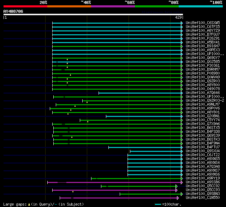Screen dimensions: 226x207
Task: Choose the UniRef100_B4FTU7 label
Action: 203,147
